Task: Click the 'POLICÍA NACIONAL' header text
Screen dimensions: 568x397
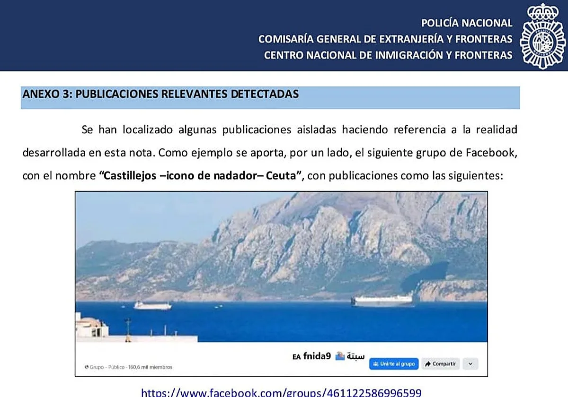Action: (x=467, y=23)
